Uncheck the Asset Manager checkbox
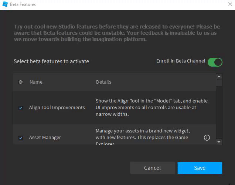The image size is (235, 185). [x=21, y=138]
